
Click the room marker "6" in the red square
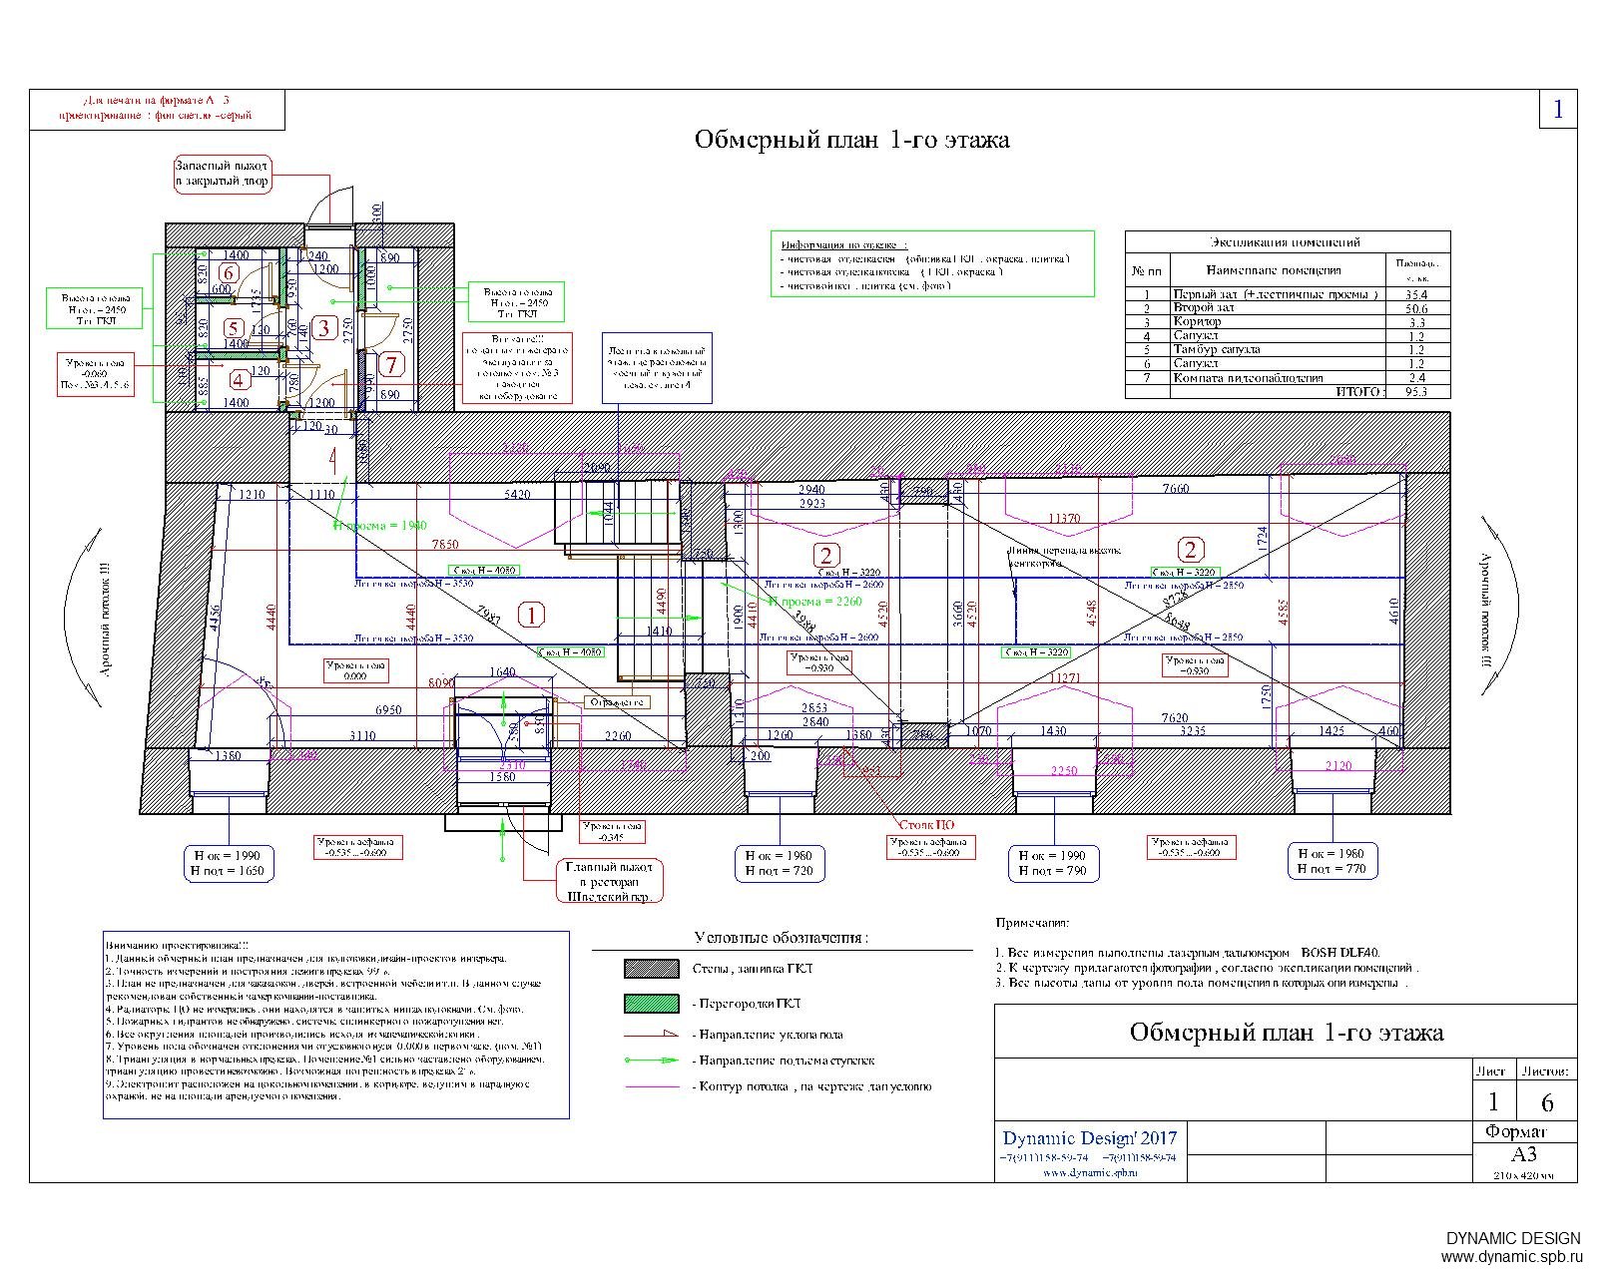pyautogui.click(x=229, y=272)
